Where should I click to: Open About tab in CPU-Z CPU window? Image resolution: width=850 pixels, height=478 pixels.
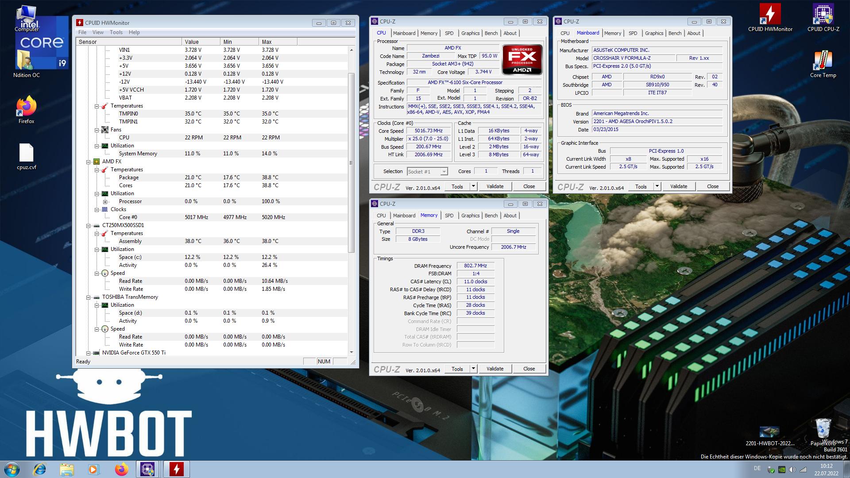click(x=510, y=33)
